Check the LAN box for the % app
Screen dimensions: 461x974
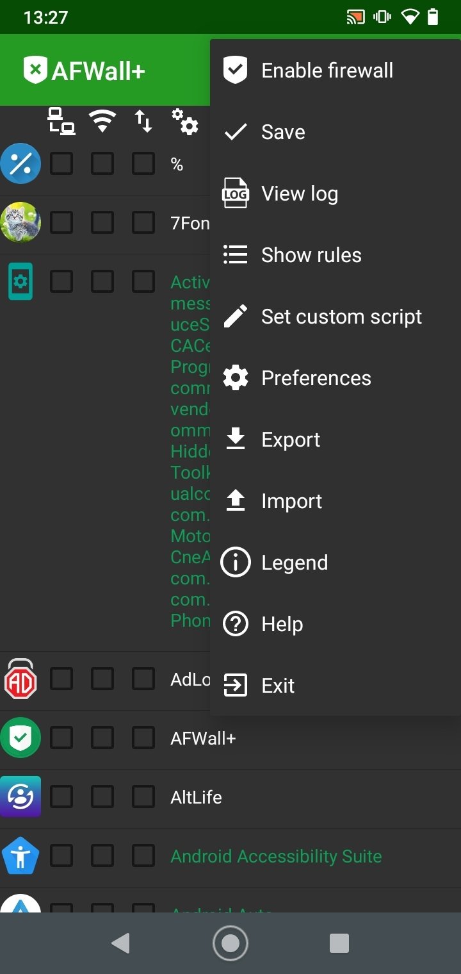click(61, 164)
